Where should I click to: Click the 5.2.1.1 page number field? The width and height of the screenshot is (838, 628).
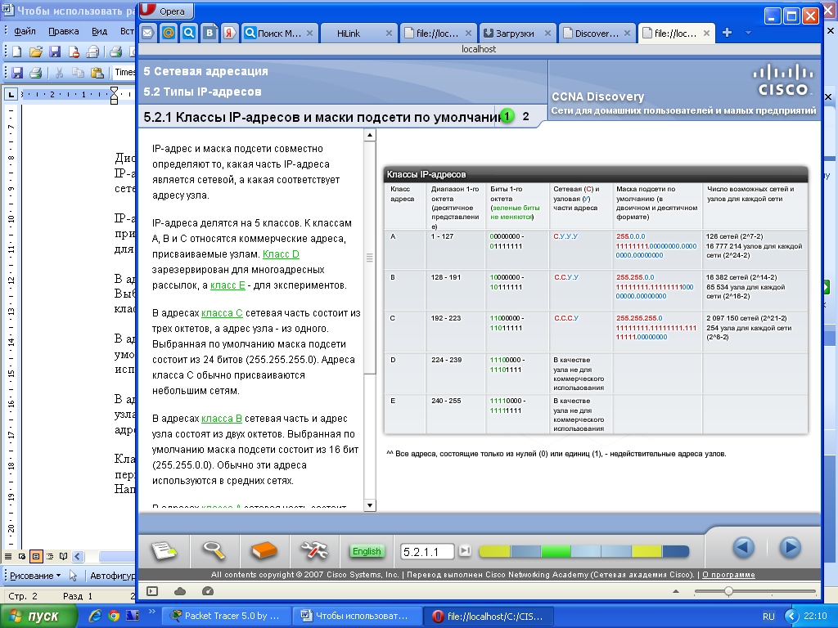(x=427, y=552)
